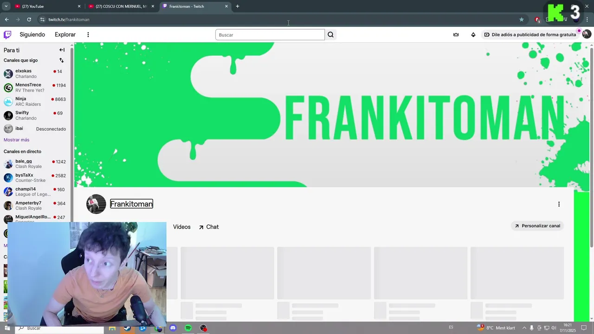Screen dimensions: 594x334
Task: Open Spotify from the taskbar
Action: [x=188, y=328]
